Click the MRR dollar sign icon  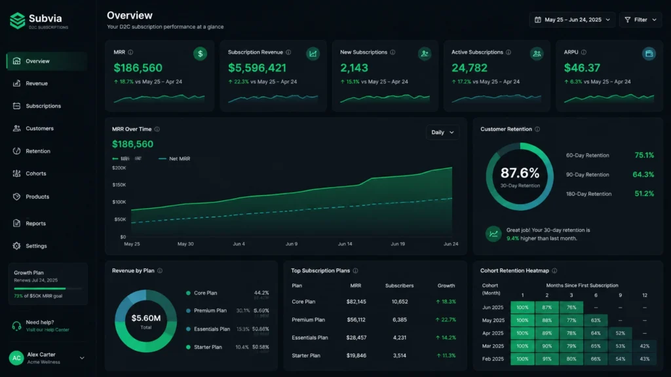click(201, 54)
